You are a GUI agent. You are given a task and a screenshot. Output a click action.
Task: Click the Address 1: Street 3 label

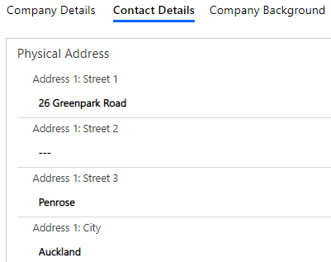pos(75,178)
